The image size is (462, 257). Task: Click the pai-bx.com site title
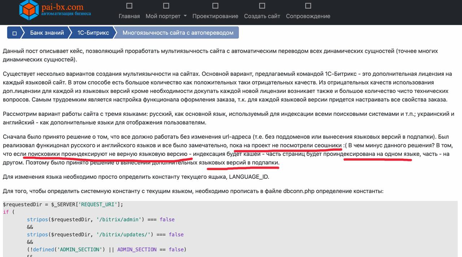click(62, 6)
